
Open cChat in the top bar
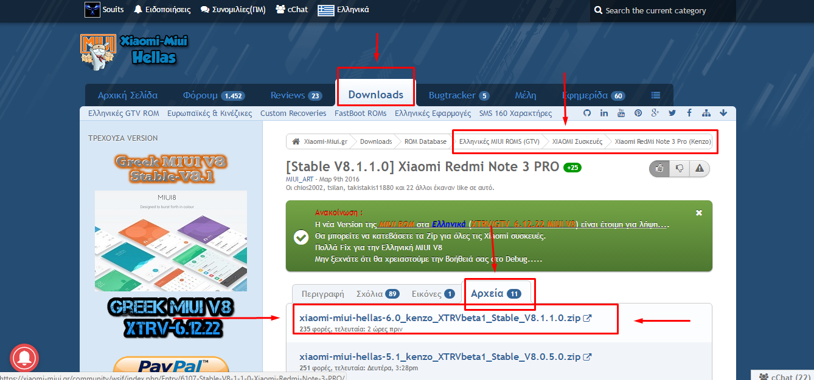[x=291, y=10]
